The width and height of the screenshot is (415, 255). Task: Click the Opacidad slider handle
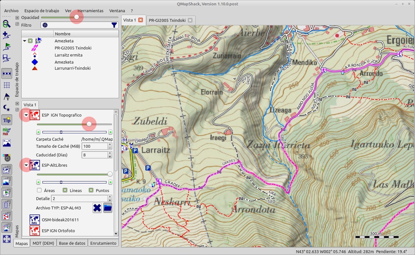click(77, 17)
